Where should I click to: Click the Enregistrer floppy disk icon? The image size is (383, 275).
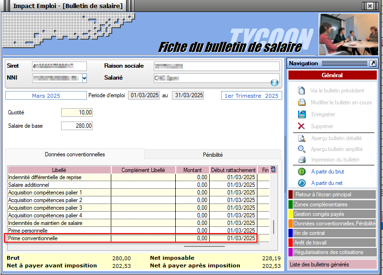pos(301,114)
